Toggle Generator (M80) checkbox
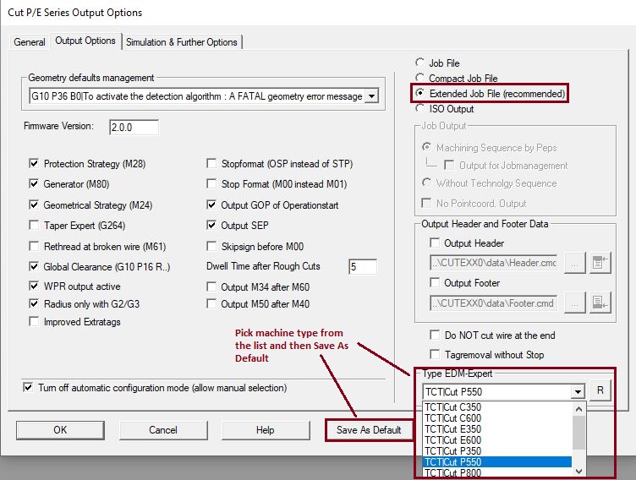 (34, 184)
